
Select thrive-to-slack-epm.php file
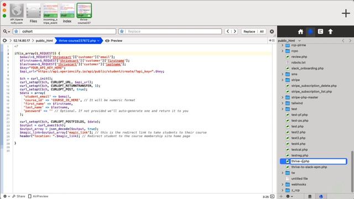pos(309,167)
